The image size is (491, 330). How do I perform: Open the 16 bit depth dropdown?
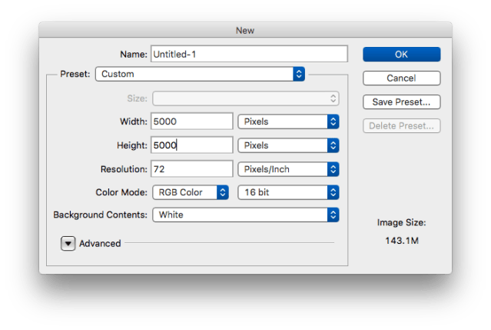click(x=288, y=192)
